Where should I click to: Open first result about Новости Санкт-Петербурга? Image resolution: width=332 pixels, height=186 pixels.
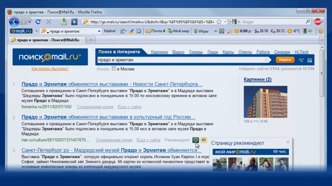click(x=112, y=84)
